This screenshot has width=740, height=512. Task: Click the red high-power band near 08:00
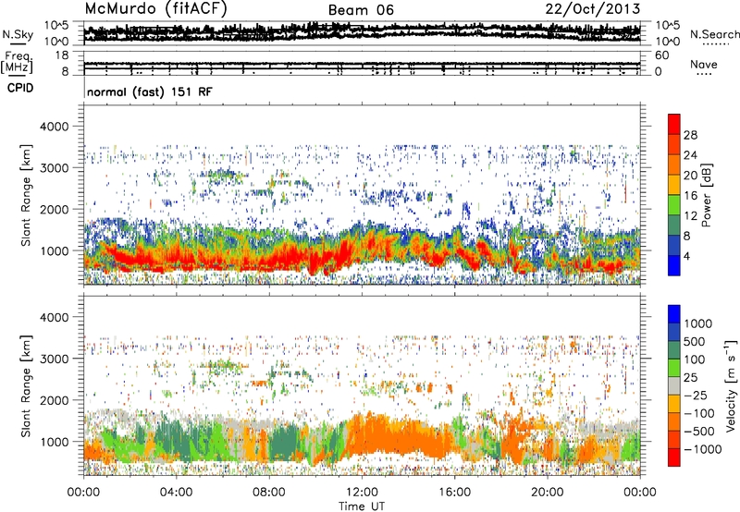click(x=278, y=261)
